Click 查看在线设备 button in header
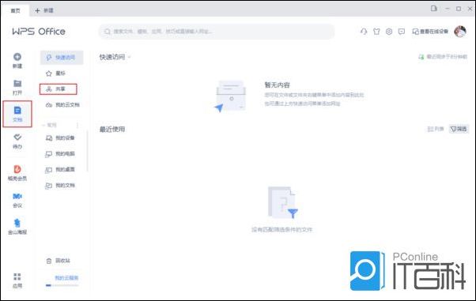The image size is (476, 301). [430, 32]
